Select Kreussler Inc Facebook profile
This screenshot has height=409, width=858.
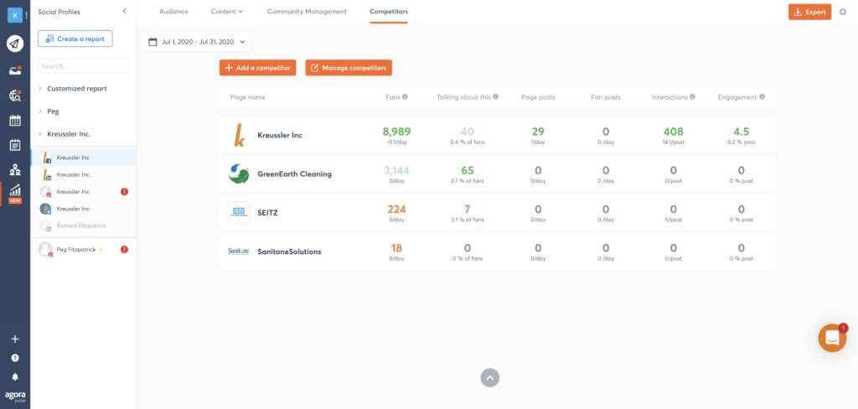pos(83,158)
